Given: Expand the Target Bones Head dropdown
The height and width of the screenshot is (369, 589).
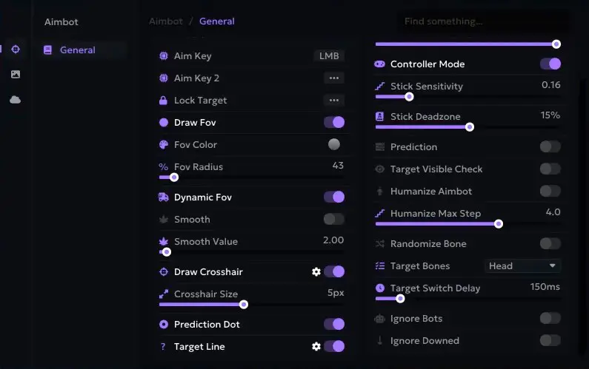Looking at the screenshot, I should coord(522,266).
